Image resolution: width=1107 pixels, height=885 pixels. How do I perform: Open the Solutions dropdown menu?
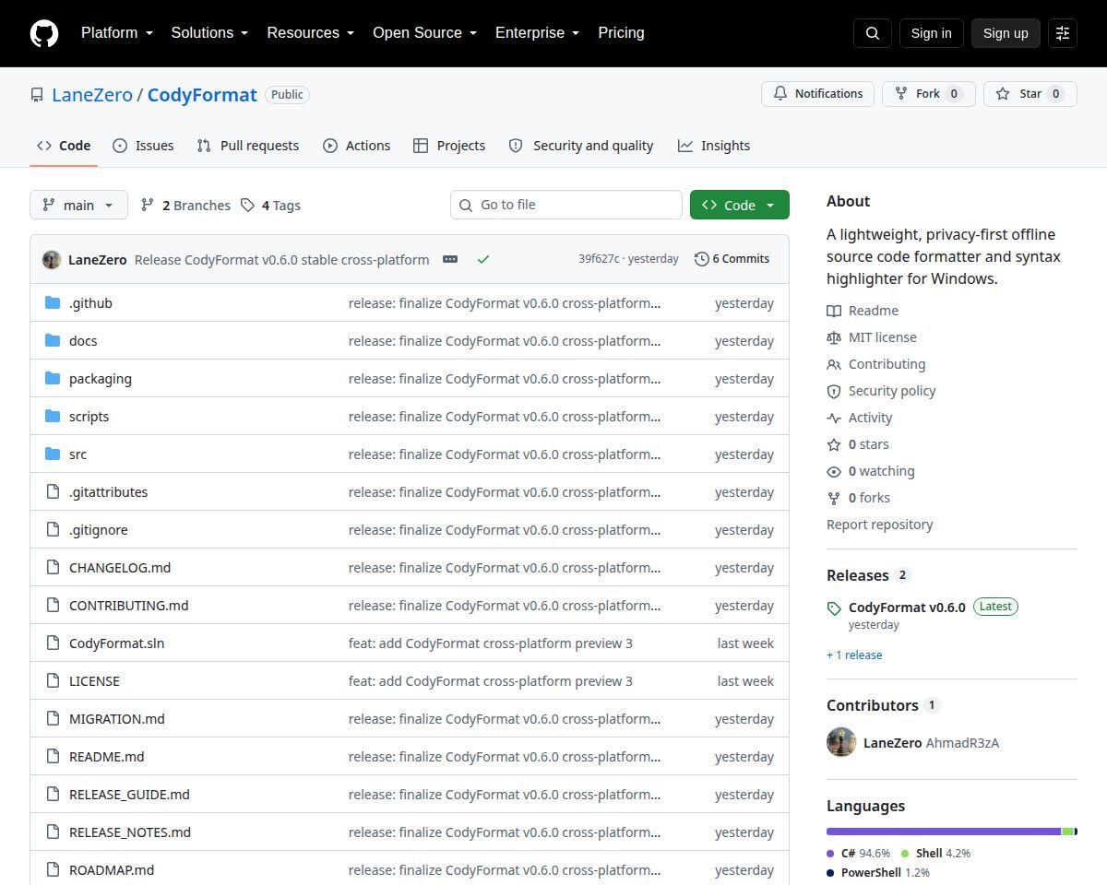coord(210,33)
